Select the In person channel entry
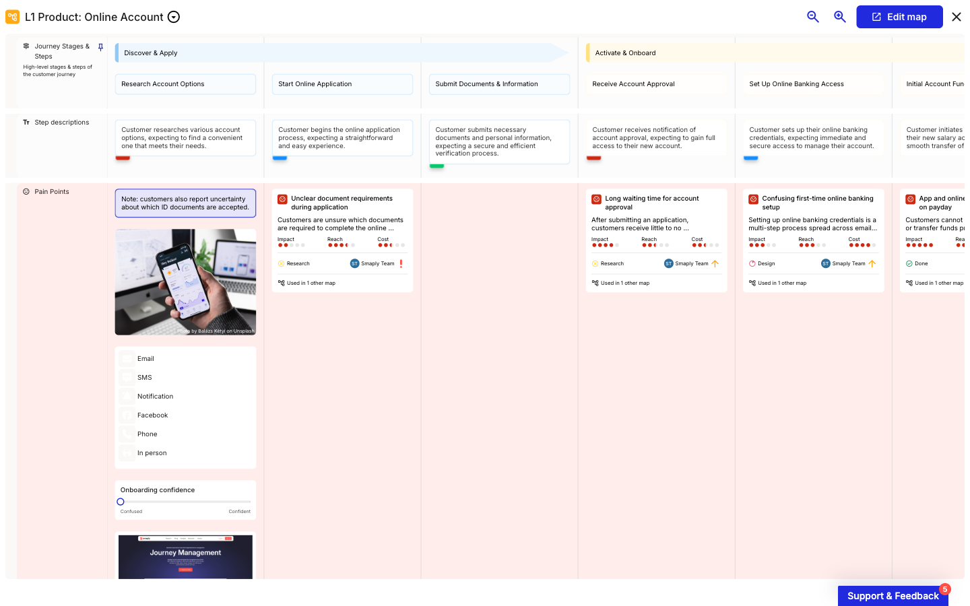 (185, 453)
